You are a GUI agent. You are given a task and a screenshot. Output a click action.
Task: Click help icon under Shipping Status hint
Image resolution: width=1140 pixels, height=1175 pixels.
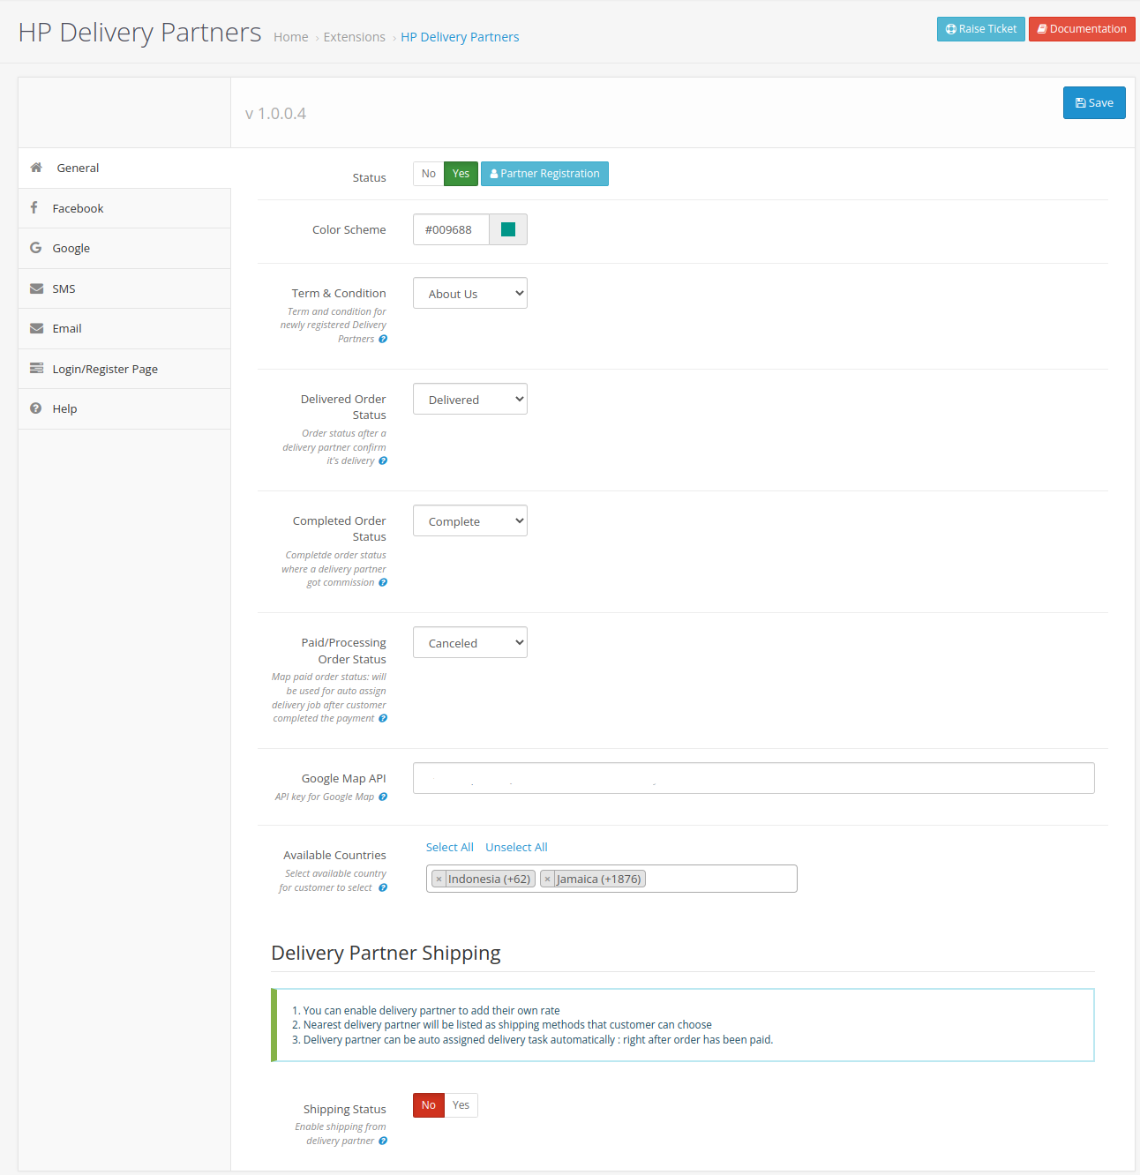coord(383,1141)
